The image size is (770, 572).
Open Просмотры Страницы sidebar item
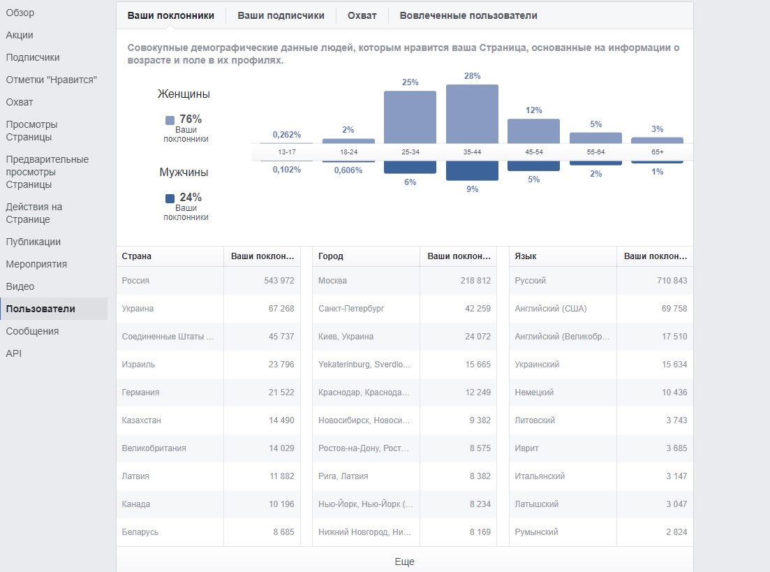coord(31,131)
